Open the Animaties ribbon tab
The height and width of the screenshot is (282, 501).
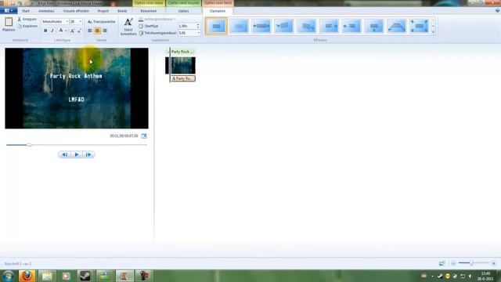[x=46, y=11]
